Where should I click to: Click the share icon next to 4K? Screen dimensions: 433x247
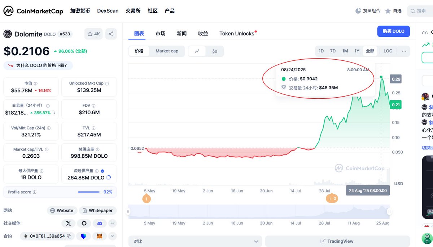tap(111, 34)
